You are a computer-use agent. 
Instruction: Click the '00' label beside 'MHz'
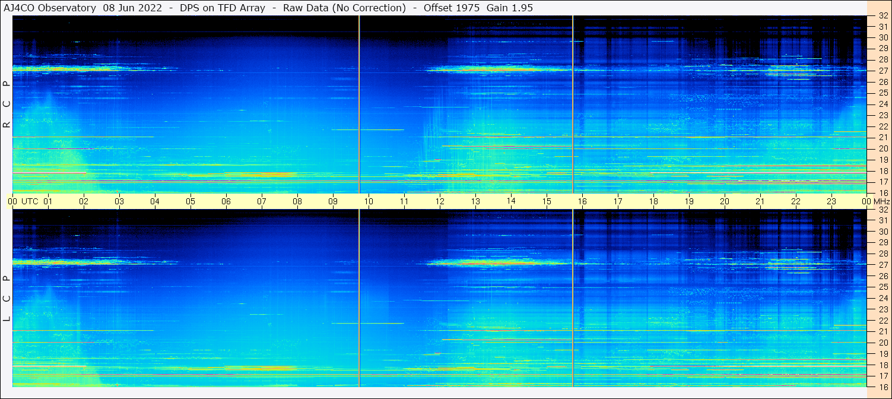(866, 201)
